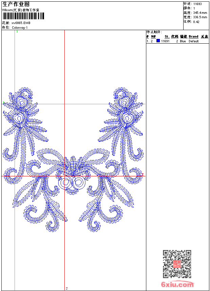Click the 描述 description column header

[183, 37]
